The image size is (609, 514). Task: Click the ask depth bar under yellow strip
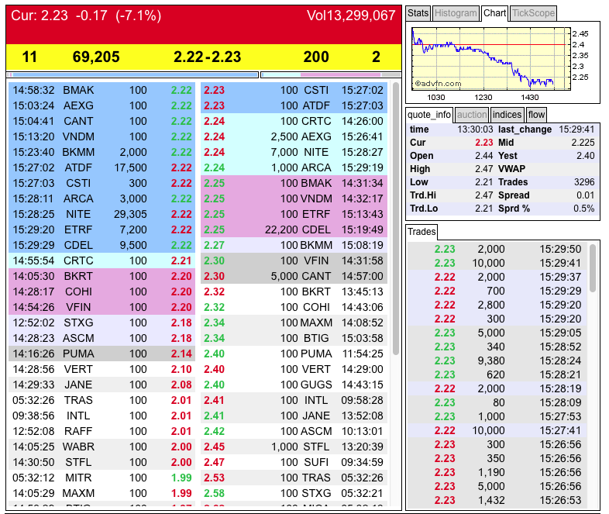coord(331,74)
